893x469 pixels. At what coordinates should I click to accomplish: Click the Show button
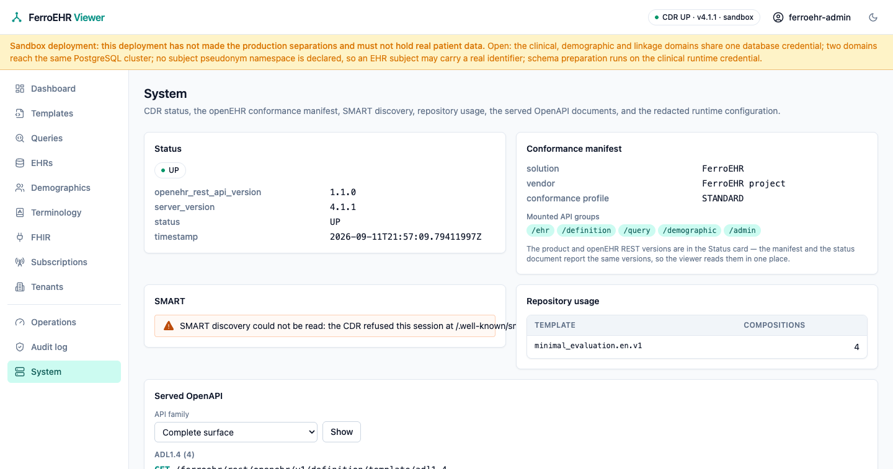tap(342, 432)
